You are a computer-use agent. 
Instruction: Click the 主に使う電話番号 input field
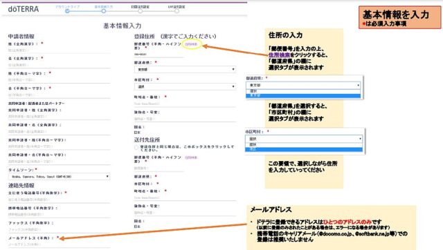(59, 200)
